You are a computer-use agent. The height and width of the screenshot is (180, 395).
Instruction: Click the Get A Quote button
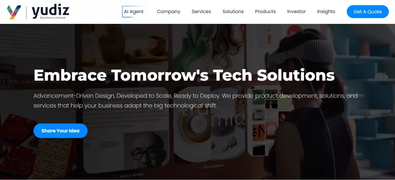point(368,12)
